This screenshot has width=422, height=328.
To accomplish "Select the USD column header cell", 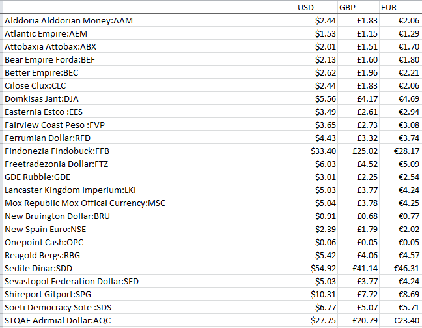I will [316, 7].
